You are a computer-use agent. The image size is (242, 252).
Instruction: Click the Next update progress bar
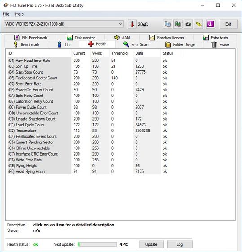coord(97,244)
